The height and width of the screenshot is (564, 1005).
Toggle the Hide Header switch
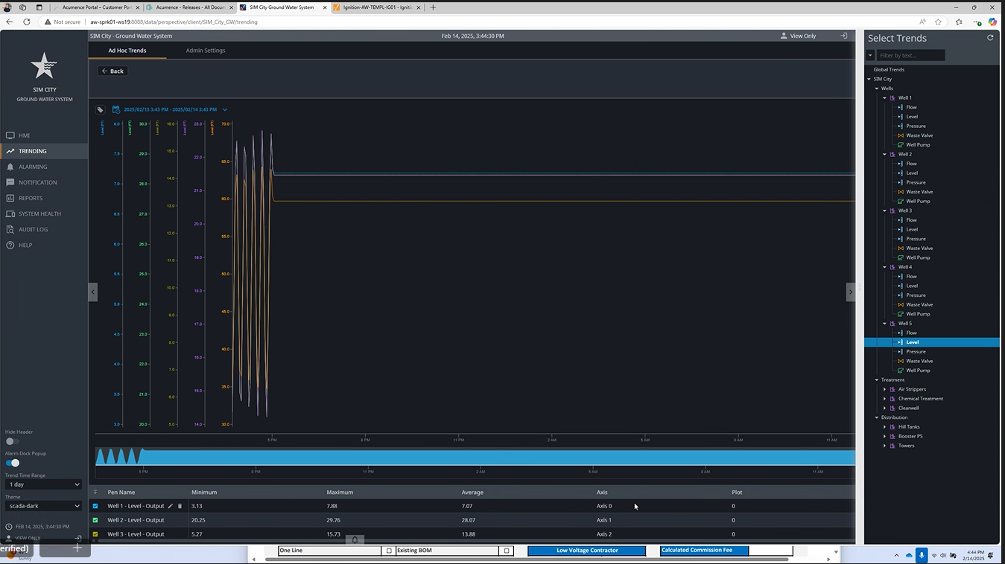pyautogui.click(x=12, y=441)
